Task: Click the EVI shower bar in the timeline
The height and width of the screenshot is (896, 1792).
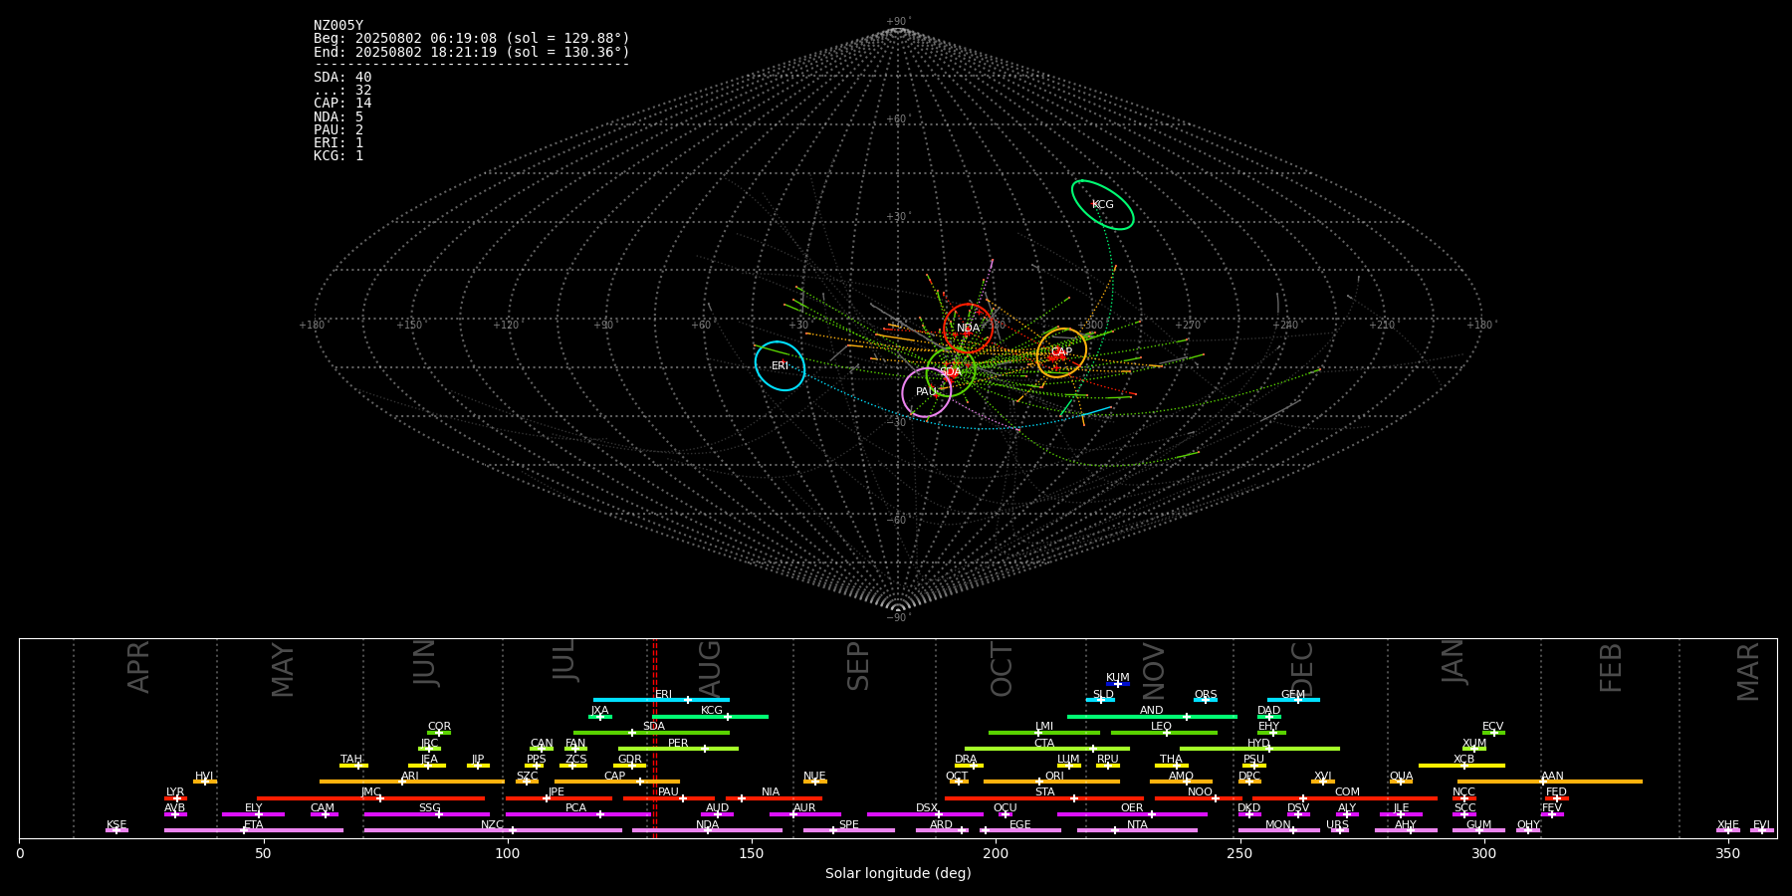Action: (1762, 830)
